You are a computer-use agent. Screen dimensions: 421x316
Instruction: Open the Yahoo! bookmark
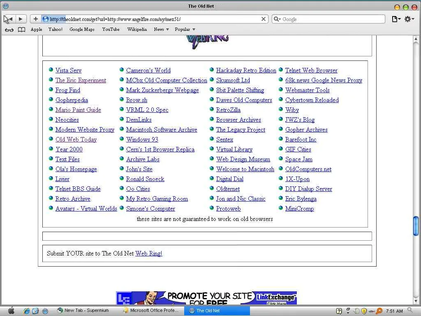point(56,29)
